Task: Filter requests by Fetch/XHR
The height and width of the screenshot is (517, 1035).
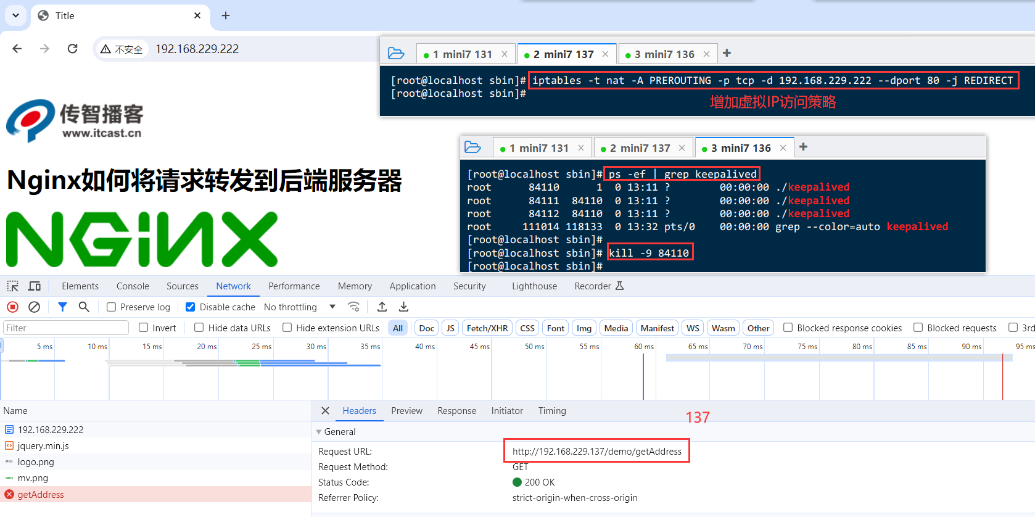Action: [487, 328]
